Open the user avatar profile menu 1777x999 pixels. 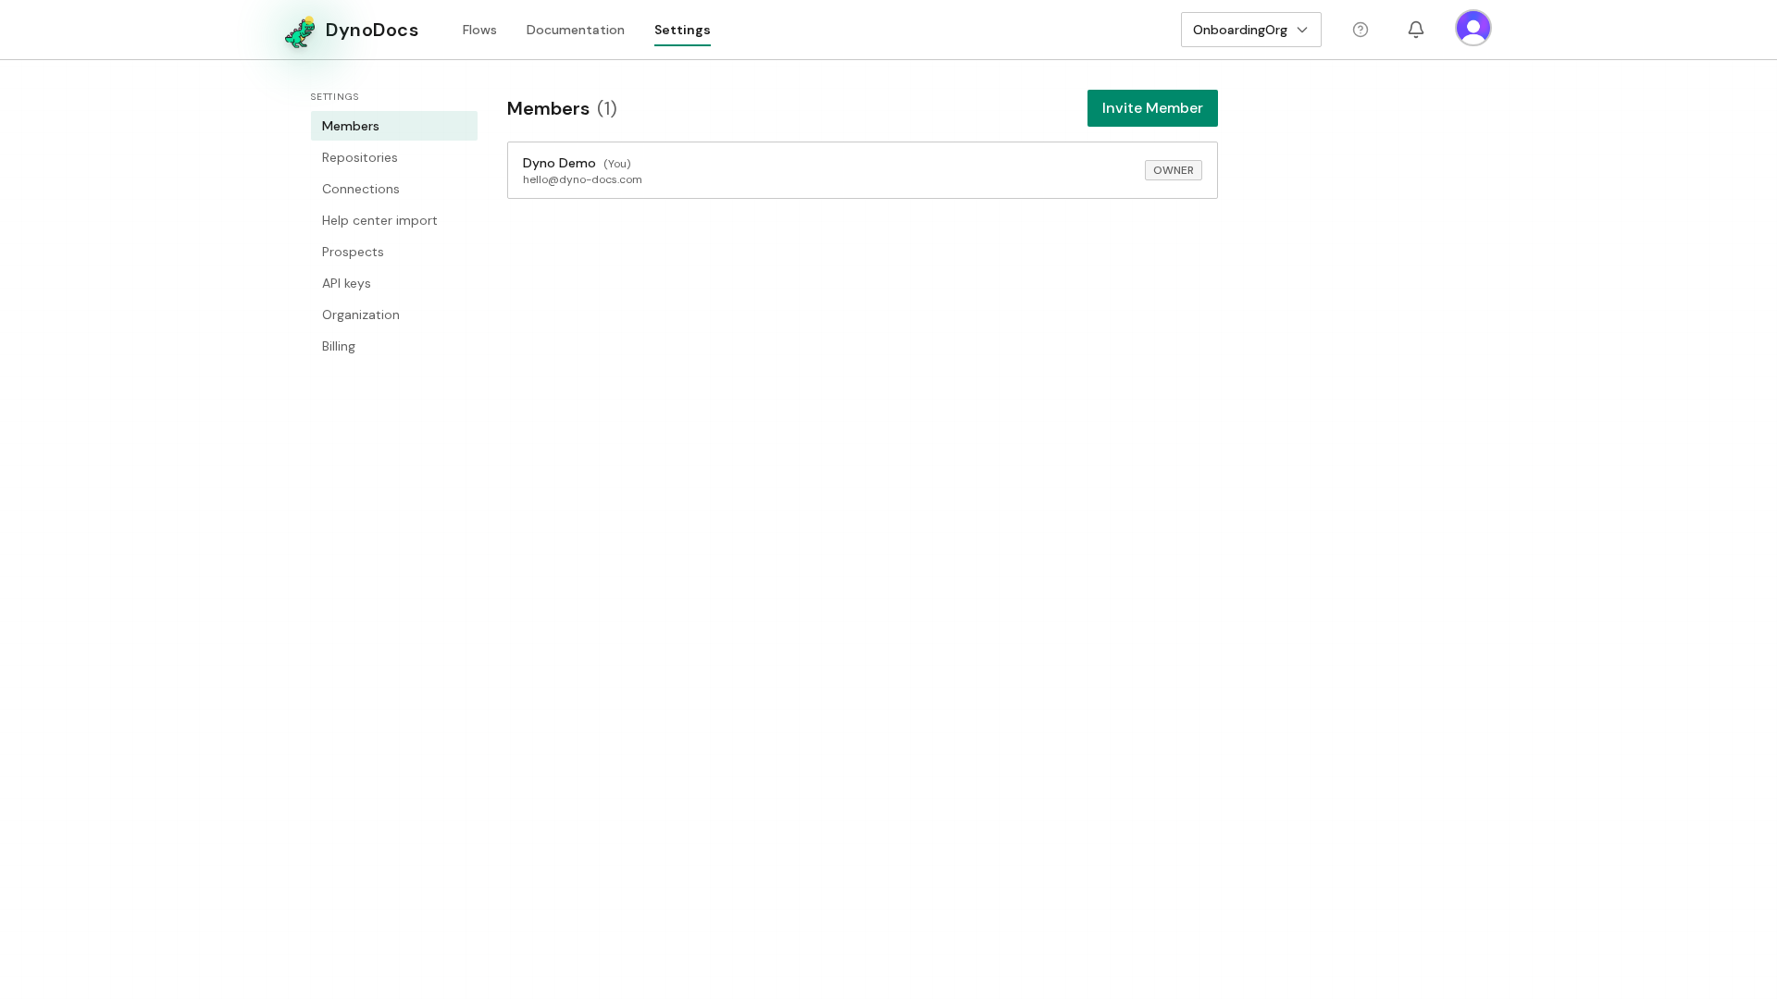pyautogui.click(x=1473, y=28)
